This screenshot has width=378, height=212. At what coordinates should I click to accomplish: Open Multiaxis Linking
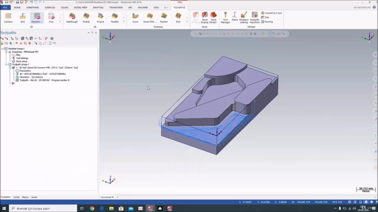244,18
